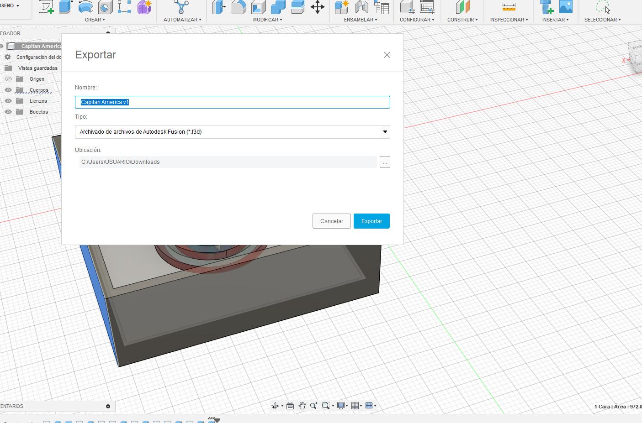Hide the Cuerpos folder
Screen dimensions: 642x423
[x=8, y=90]
